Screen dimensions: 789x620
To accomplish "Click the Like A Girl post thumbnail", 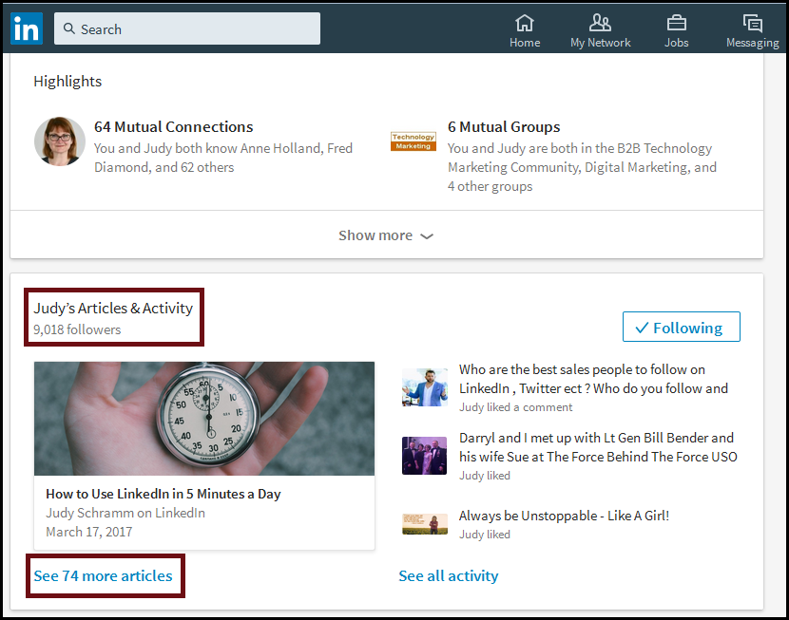I will coord(425,524).
